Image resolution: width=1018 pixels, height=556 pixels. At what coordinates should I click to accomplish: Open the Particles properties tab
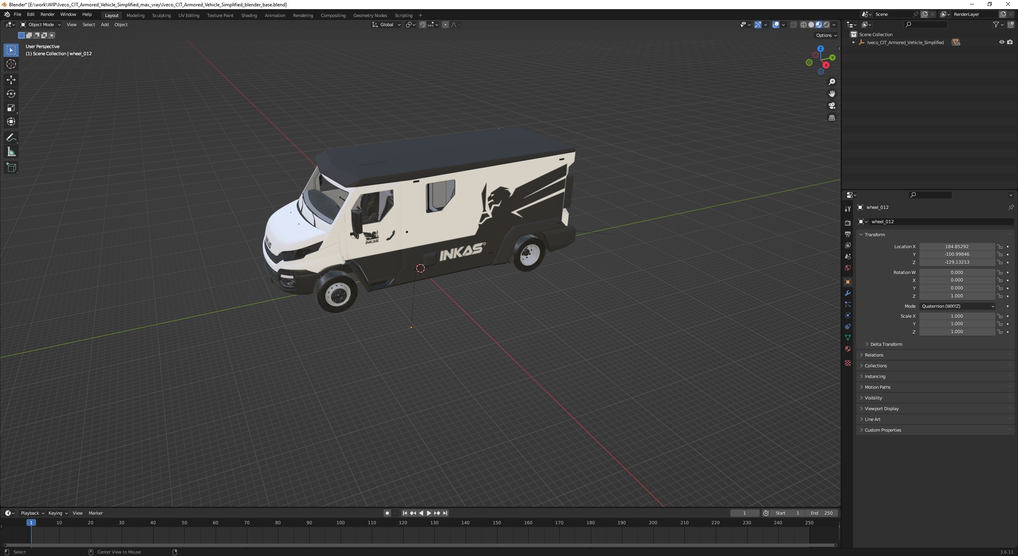point(848,304)
